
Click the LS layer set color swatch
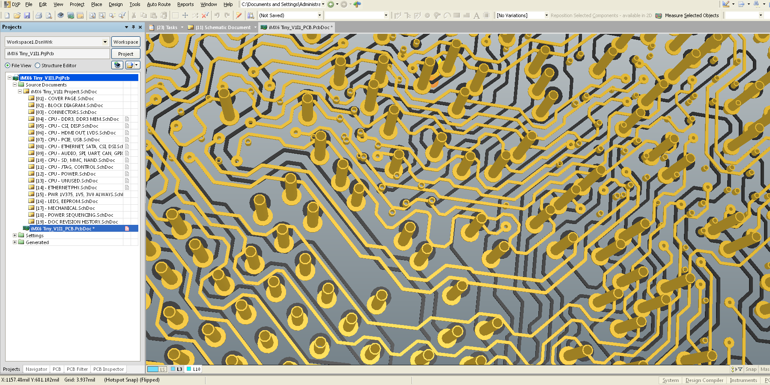point(153,369)
